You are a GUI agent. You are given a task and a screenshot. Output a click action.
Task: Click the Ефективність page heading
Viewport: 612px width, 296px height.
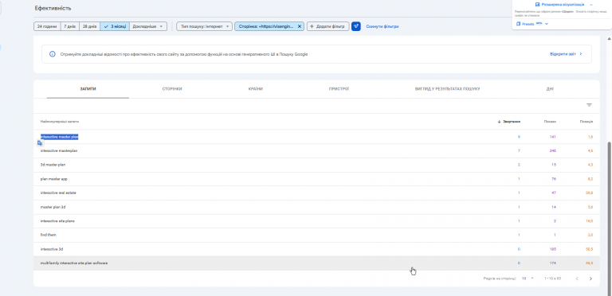53,8
